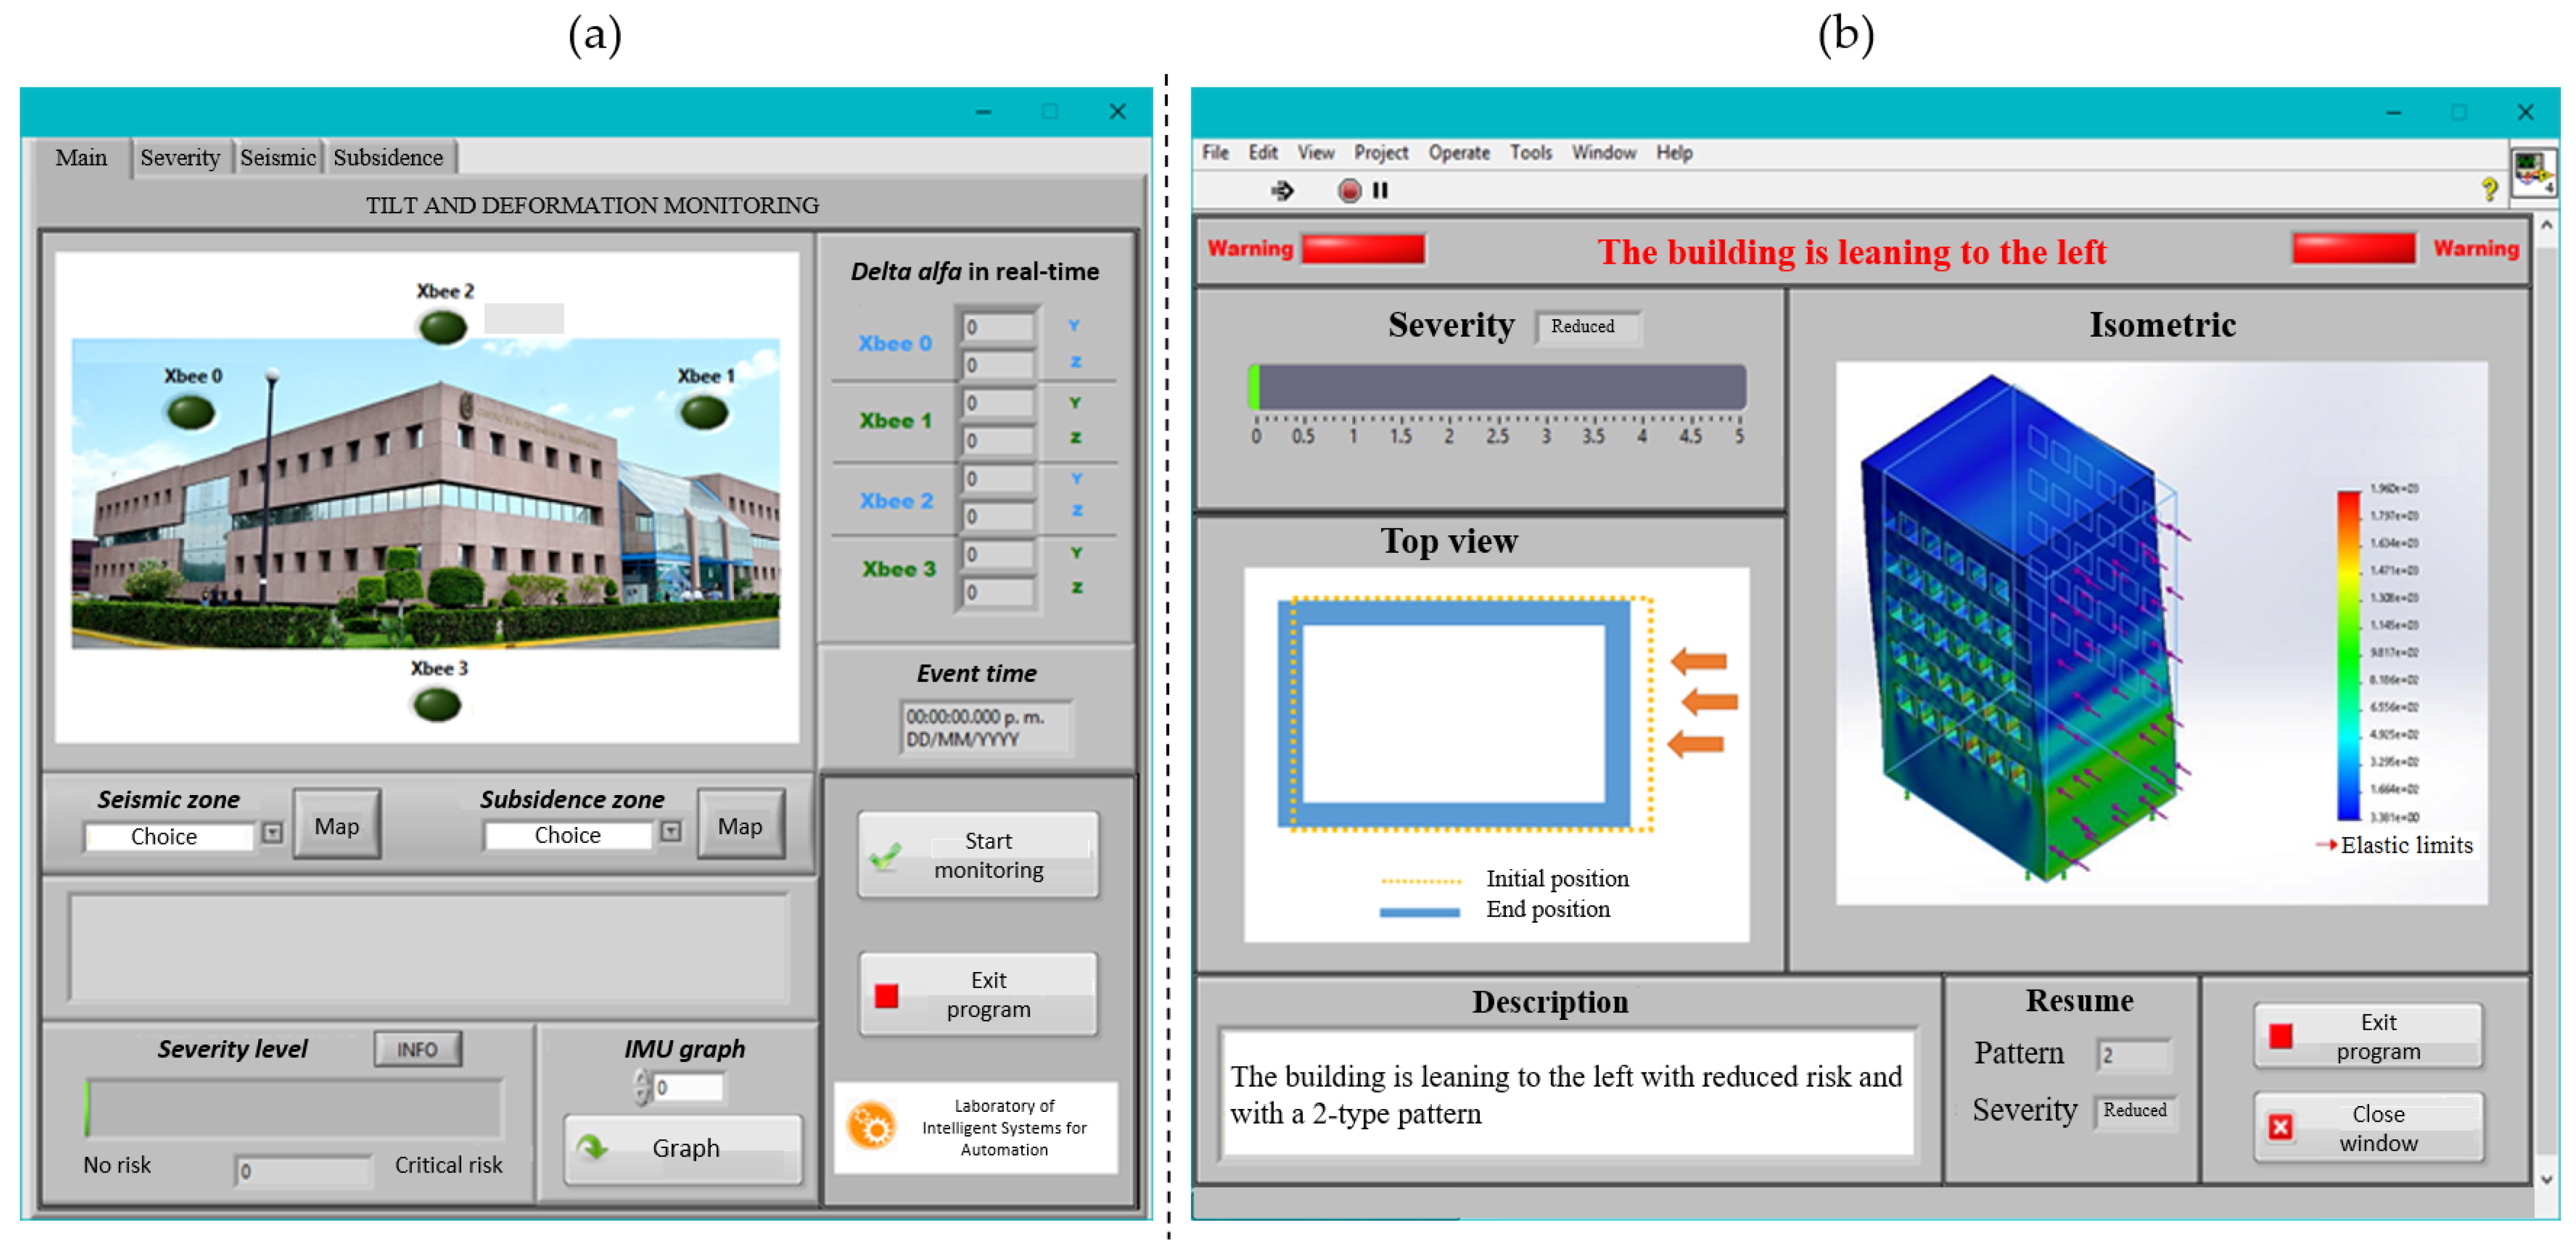2576x1254 pixels.
Task: Expand the Seismic zone Choice dropdown
Action: (272, 833)
